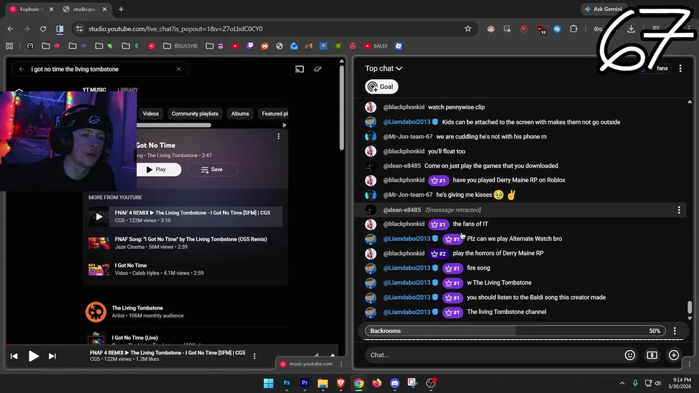Open the emoji picker in chat

(630, 355)
